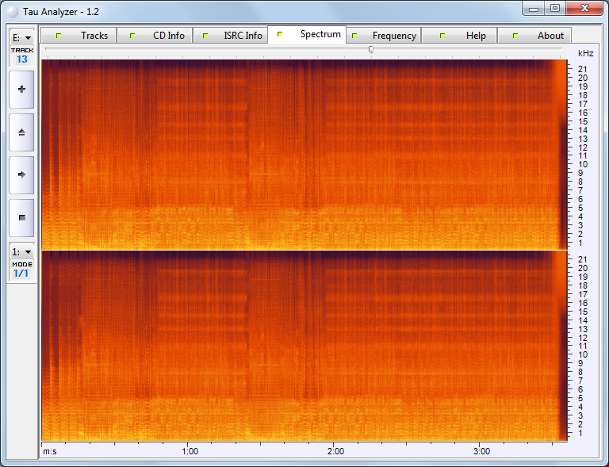Select the Spectrum tab
Image resolution: width=609 pixels, height=467 pixels.
coord(308,35)
